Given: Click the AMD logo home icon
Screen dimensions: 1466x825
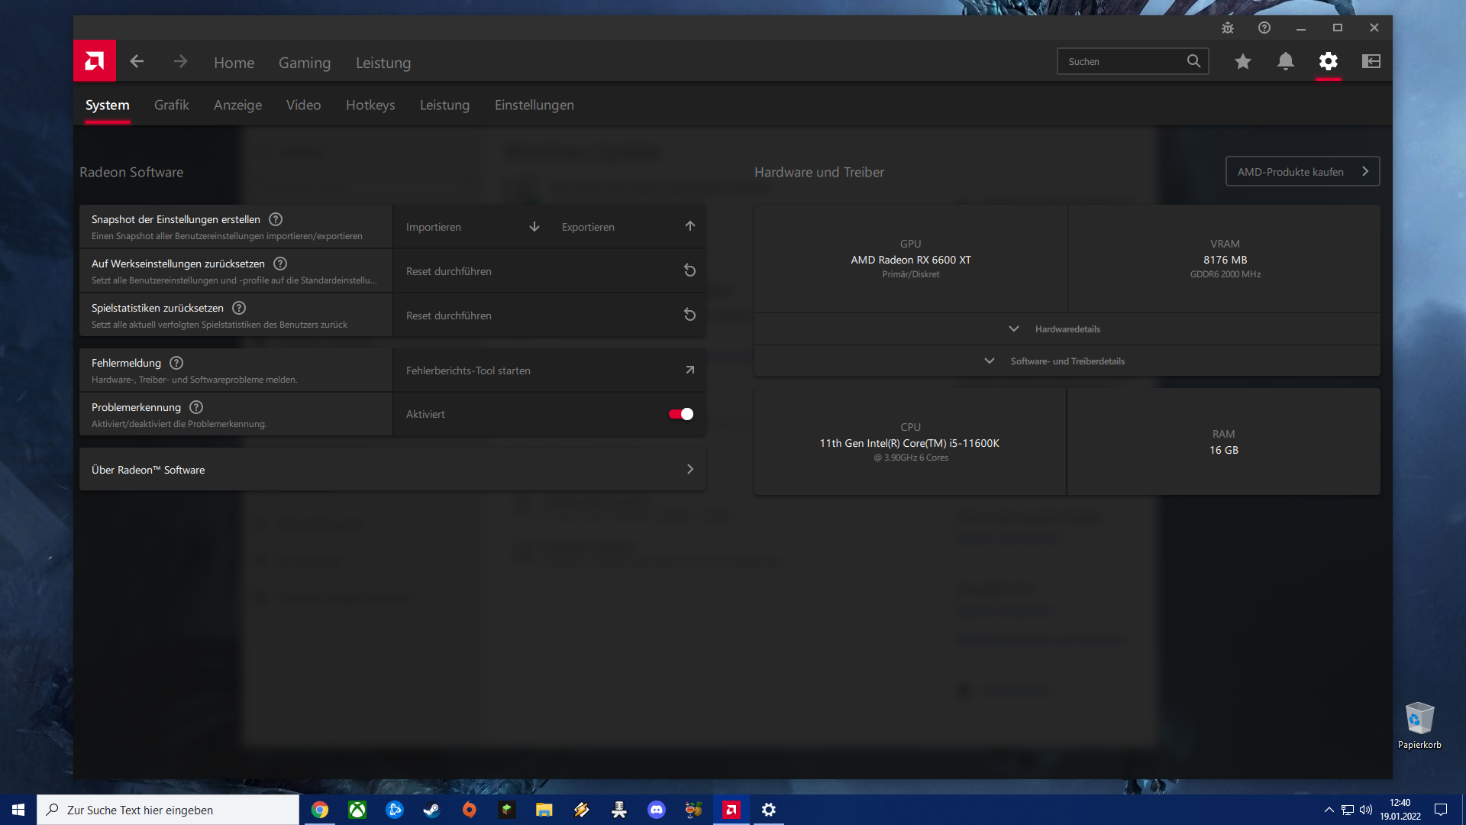Looking at the screenshot, I should click(95, 61).
